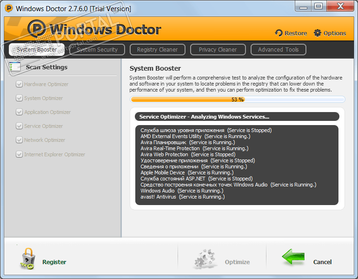Select the avast! Antivirus service line
358x279 pixels.
coord(183,197)
